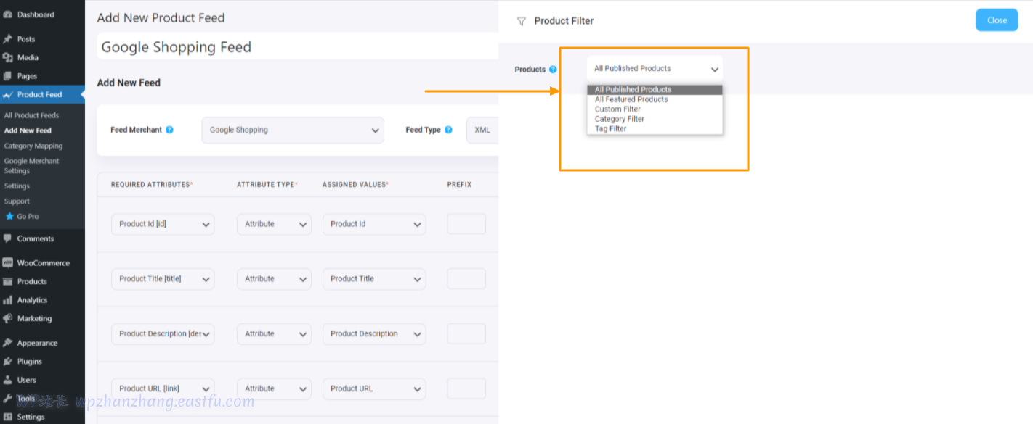Click help icon next to Feed Merchant

[x=169, y=130]
